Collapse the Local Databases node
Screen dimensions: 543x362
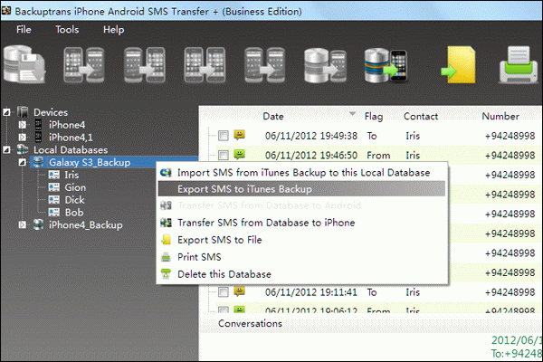coord(6,149)
